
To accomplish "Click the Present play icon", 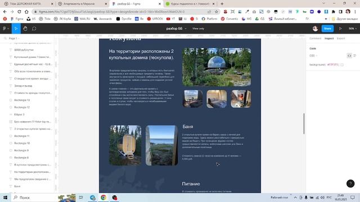I will click(340, 29).
